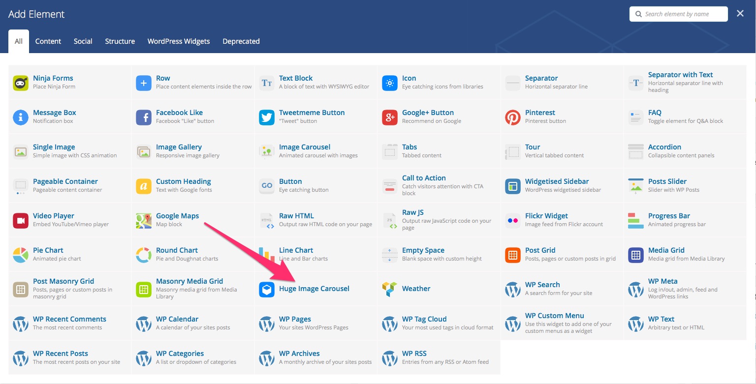Close the Add Element dialog
The width and height of the screenshot is (756, 384).
740,14
